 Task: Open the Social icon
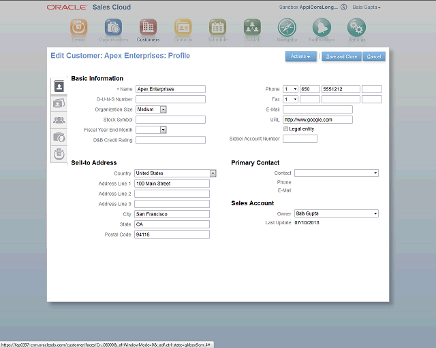pyautogui.click(x=252, y=27)
